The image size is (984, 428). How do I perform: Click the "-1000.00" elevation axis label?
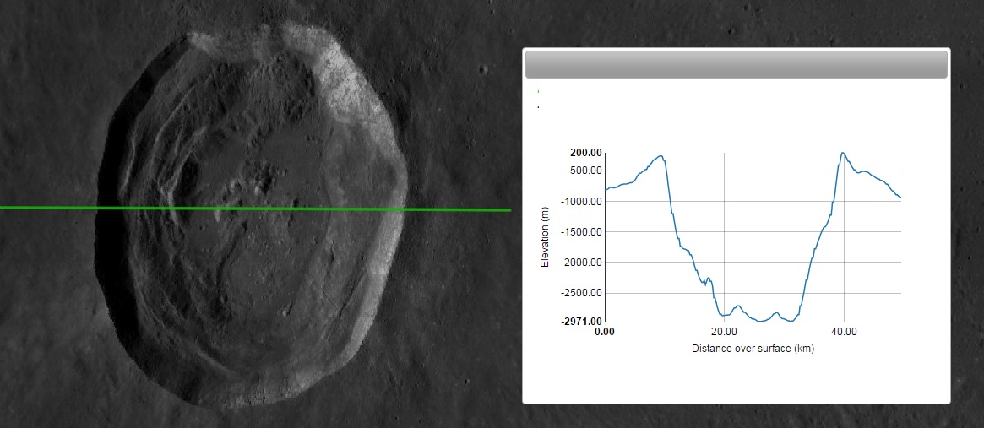click(x=582, y=202)
